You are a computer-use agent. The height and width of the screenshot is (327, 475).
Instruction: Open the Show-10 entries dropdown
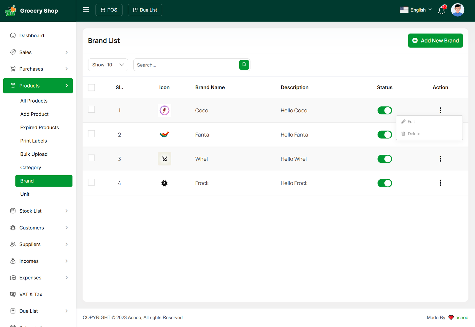pos(108,65)
